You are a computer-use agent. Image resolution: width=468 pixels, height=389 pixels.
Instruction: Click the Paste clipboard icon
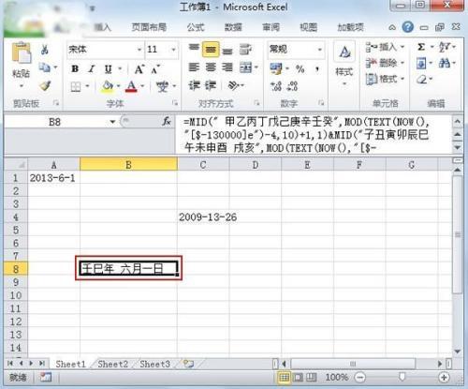tap(22, 52)
